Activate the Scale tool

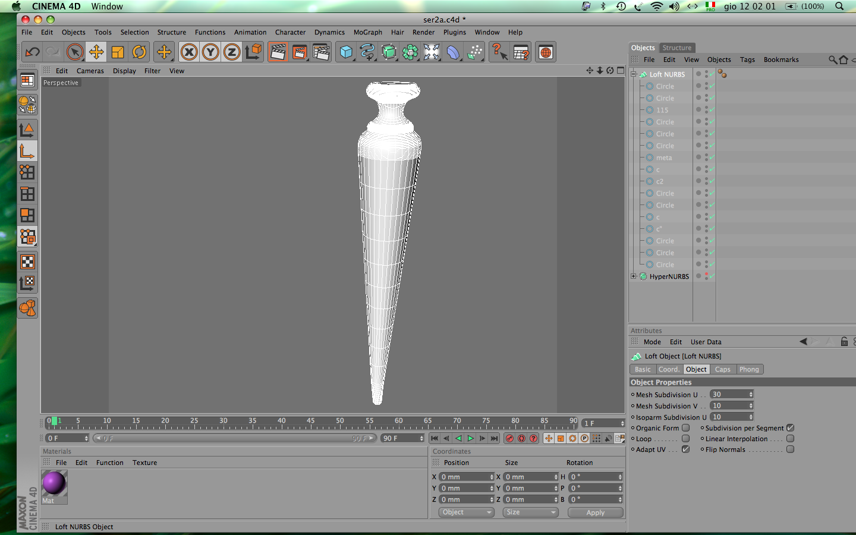click(x=118, y=52)
